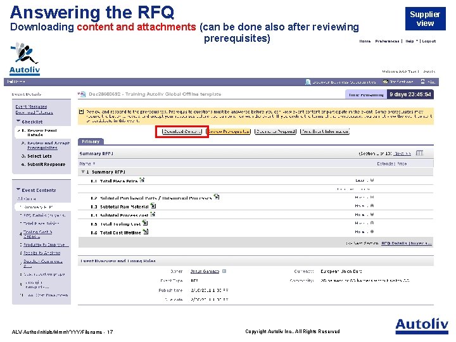Viewport: 456px width, 342px height.
Task: Click the Print icon in the blue bar
Action: pyautogui.click(x=422, y=82)
